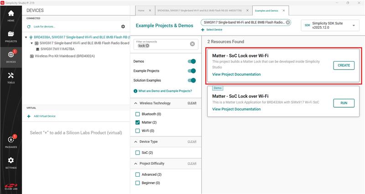365x194 pixels.
Task: Collapse the BRD4338A device tree node
Action: click(x=26, y=37)
